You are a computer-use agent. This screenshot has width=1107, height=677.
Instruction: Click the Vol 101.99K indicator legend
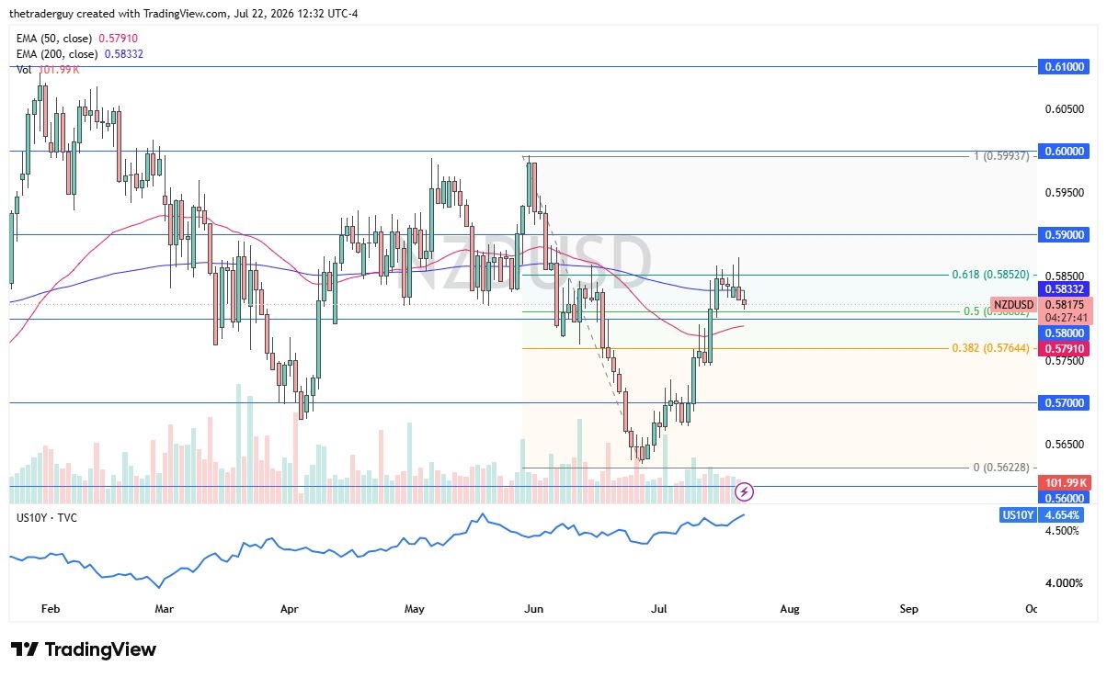click(47, 69)
